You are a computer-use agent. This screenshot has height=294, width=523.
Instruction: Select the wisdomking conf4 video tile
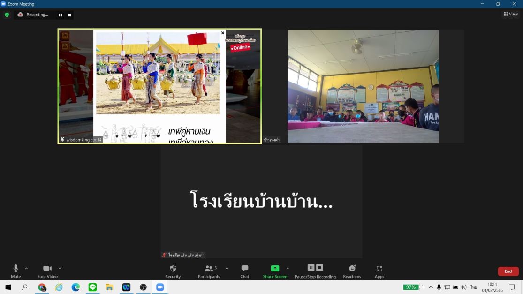159,86
